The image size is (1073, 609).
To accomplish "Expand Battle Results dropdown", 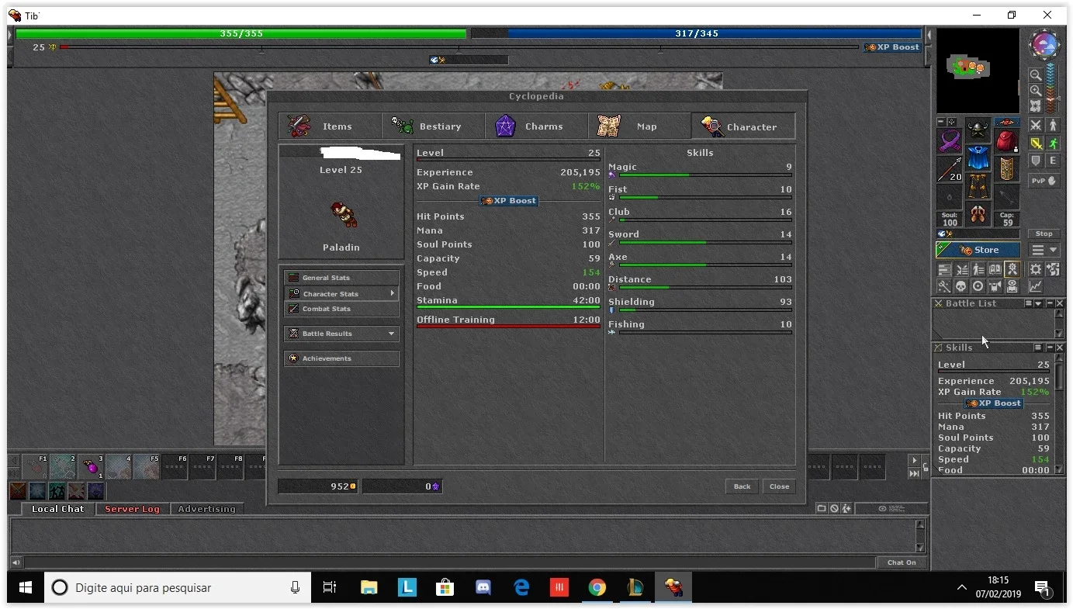I will click(341, 334).
